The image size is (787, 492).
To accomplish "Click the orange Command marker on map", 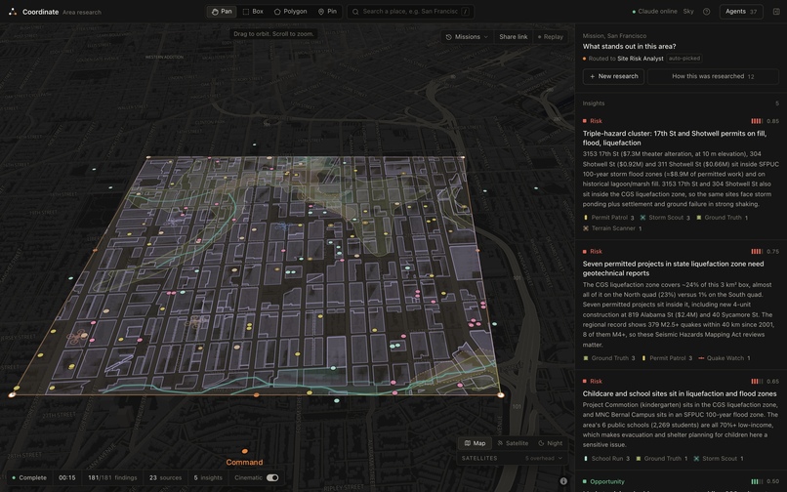I will (244, 451).
